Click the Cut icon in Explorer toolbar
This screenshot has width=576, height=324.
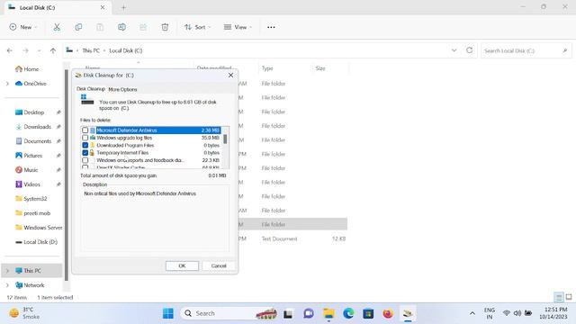click(57, 27)
